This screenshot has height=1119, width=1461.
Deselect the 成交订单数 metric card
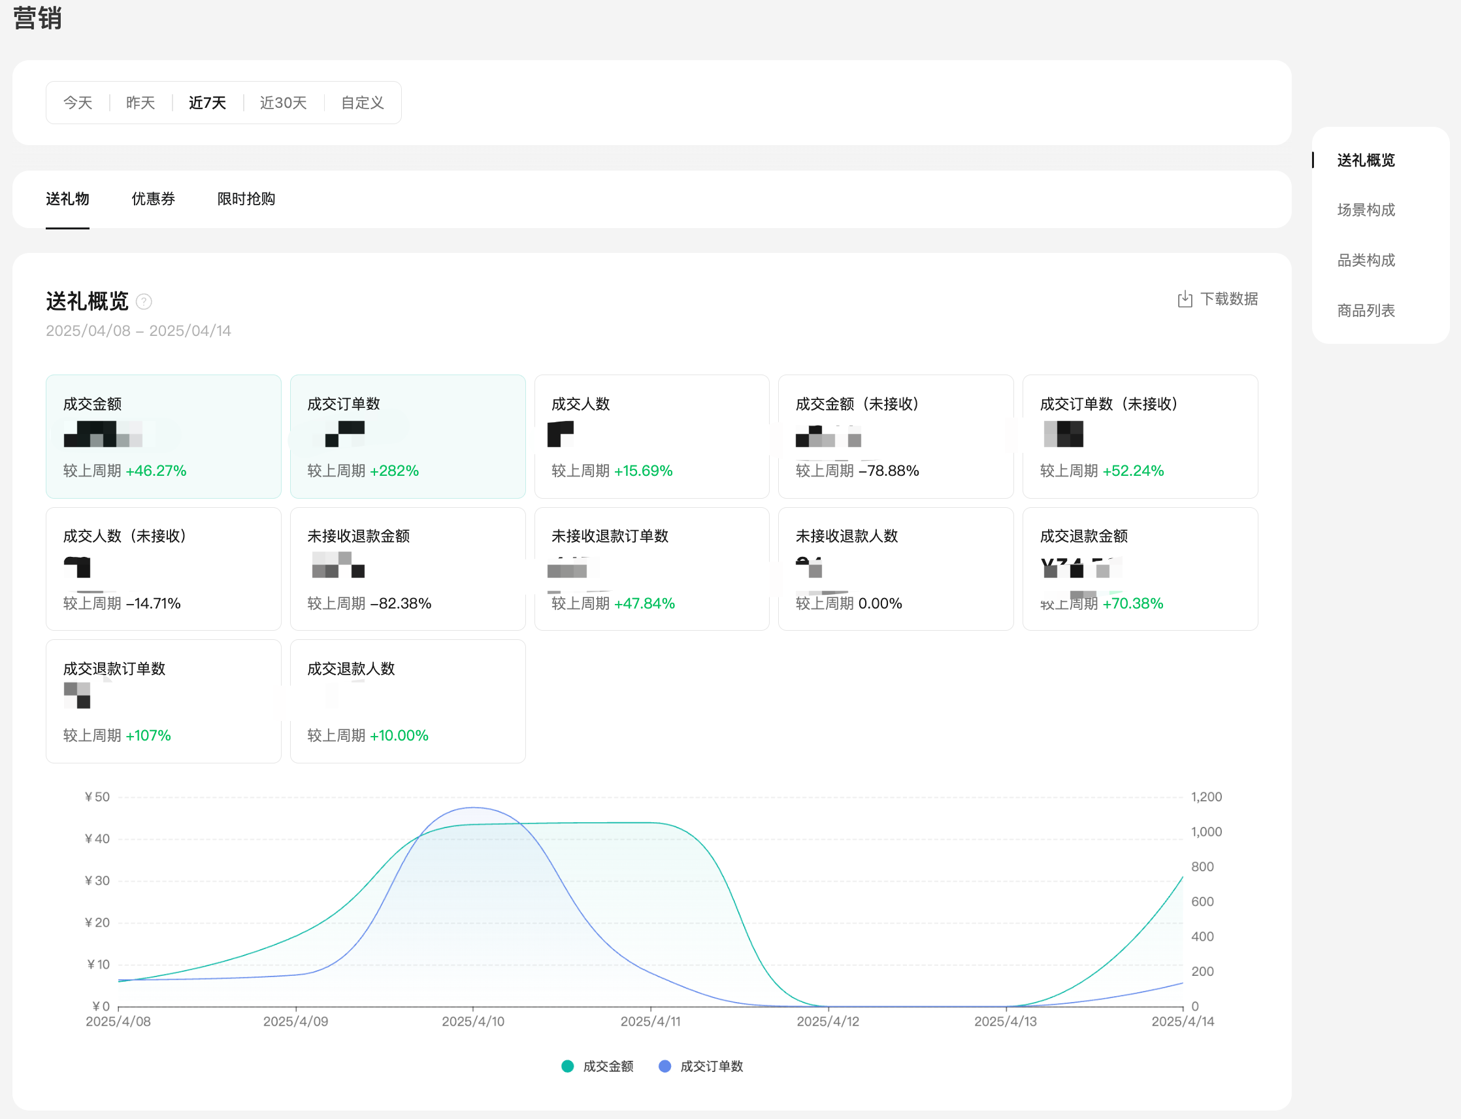[x=408, y=436]
